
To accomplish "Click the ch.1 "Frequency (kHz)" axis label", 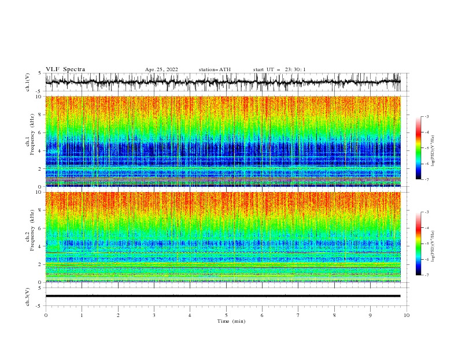I will coord(32,134).
